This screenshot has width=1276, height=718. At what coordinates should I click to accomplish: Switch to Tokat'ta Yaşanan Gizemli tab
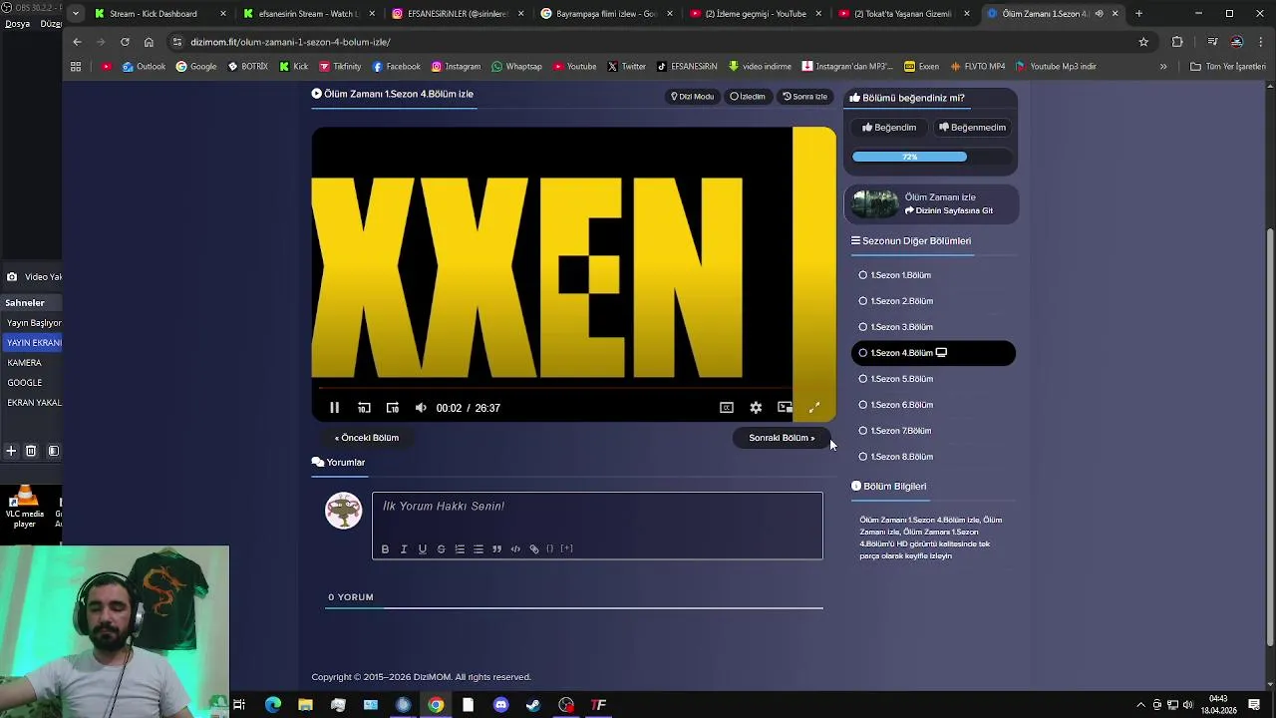click(904, 14)
